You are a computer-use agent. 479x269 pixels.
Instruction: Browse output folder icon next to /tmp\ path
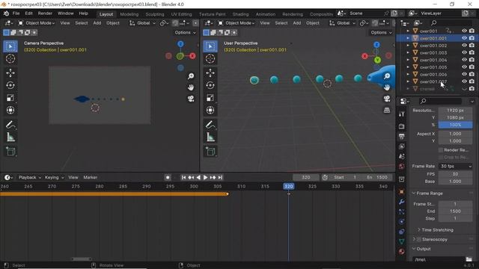[469, 259]
